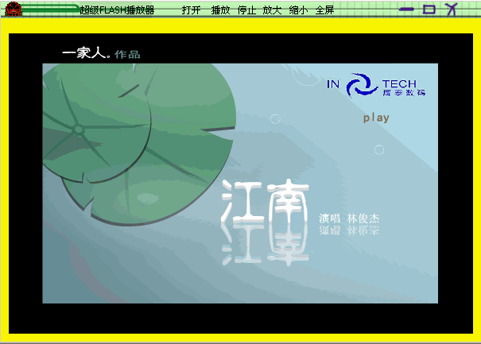Image resolution: width=481 pixels, height=344 pixels.
Task: Open a file with 打开
Action: click(191, 10)
